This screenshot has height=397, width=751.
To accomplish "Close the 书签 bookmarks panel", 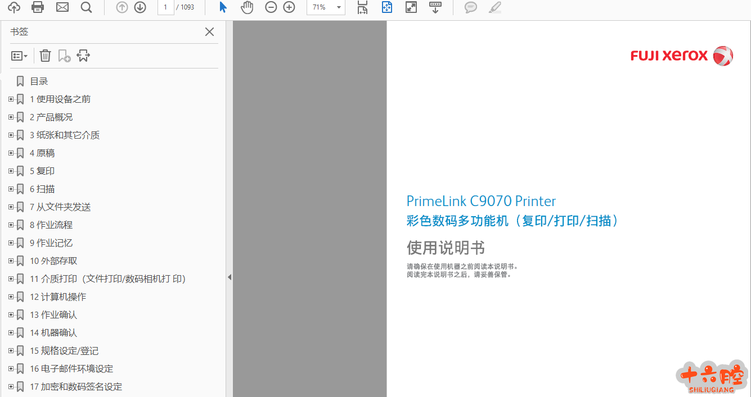I will click(209, 32).
